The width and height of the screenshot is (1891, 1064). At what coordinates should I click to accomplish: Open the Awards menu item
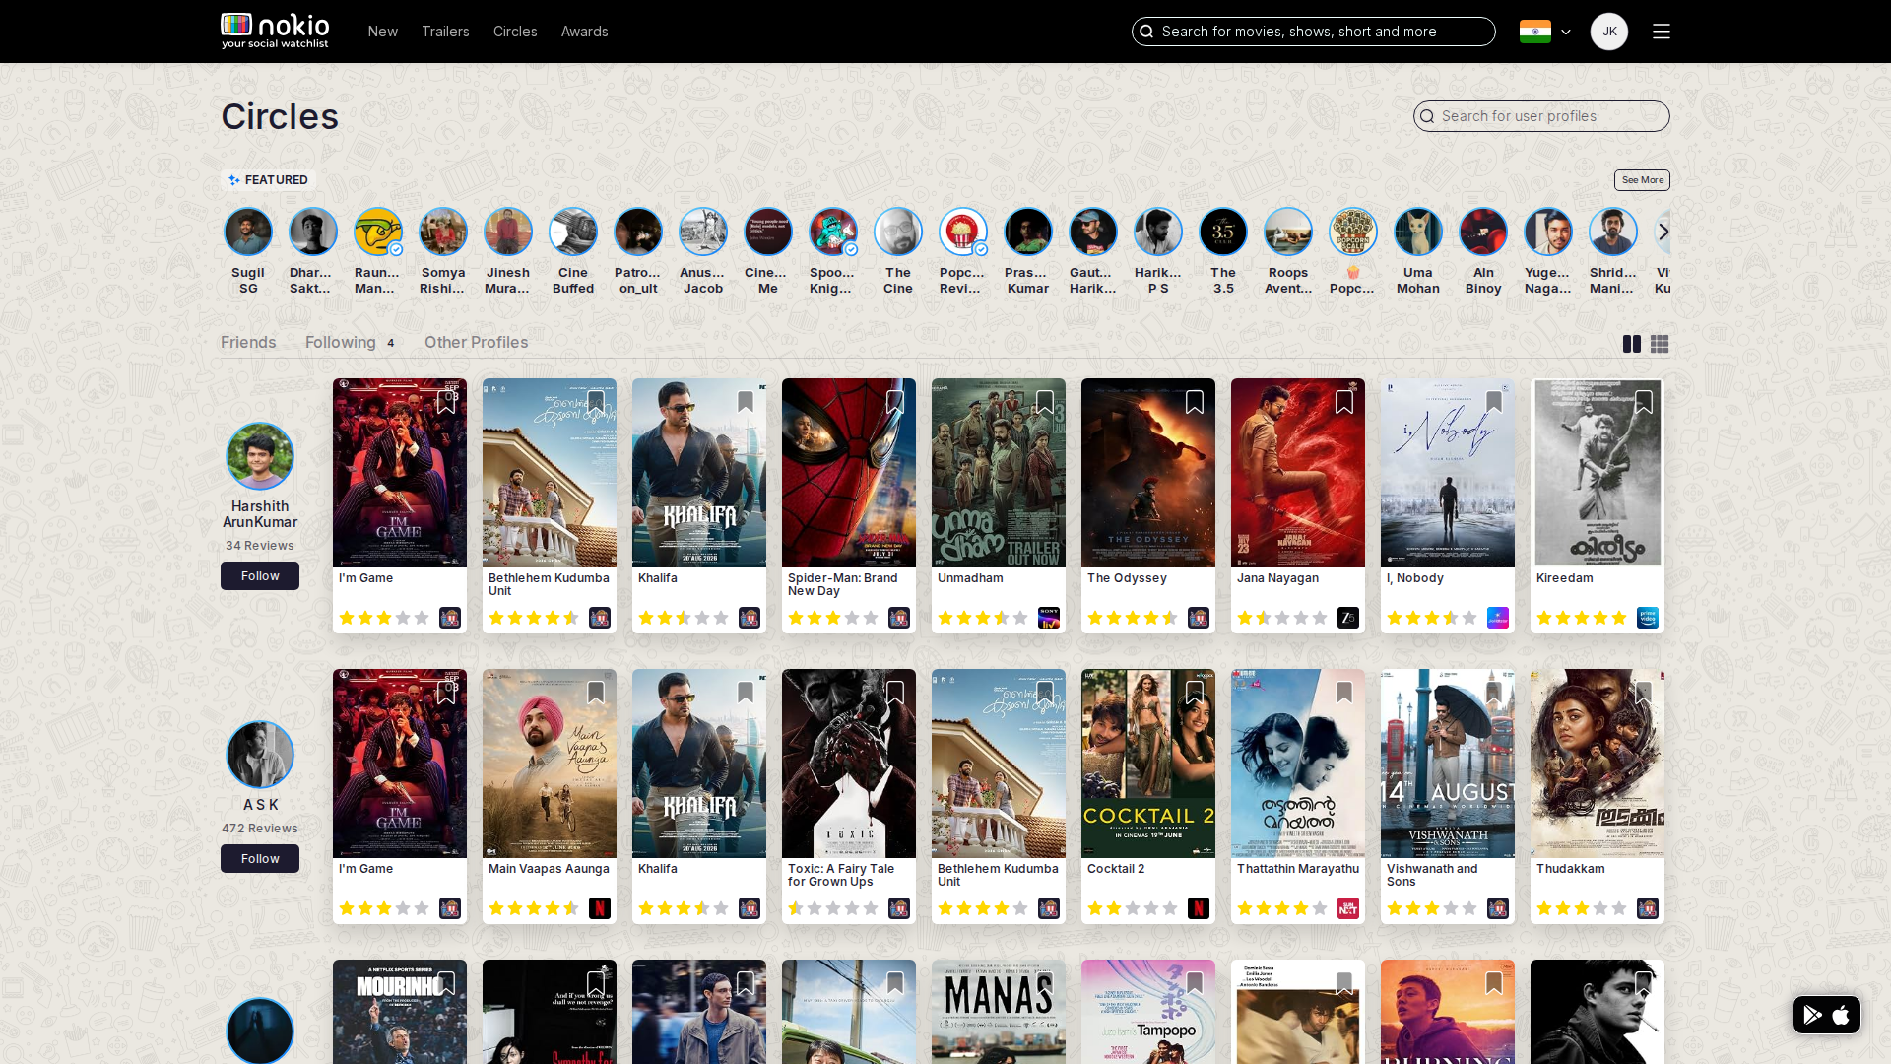585,32
